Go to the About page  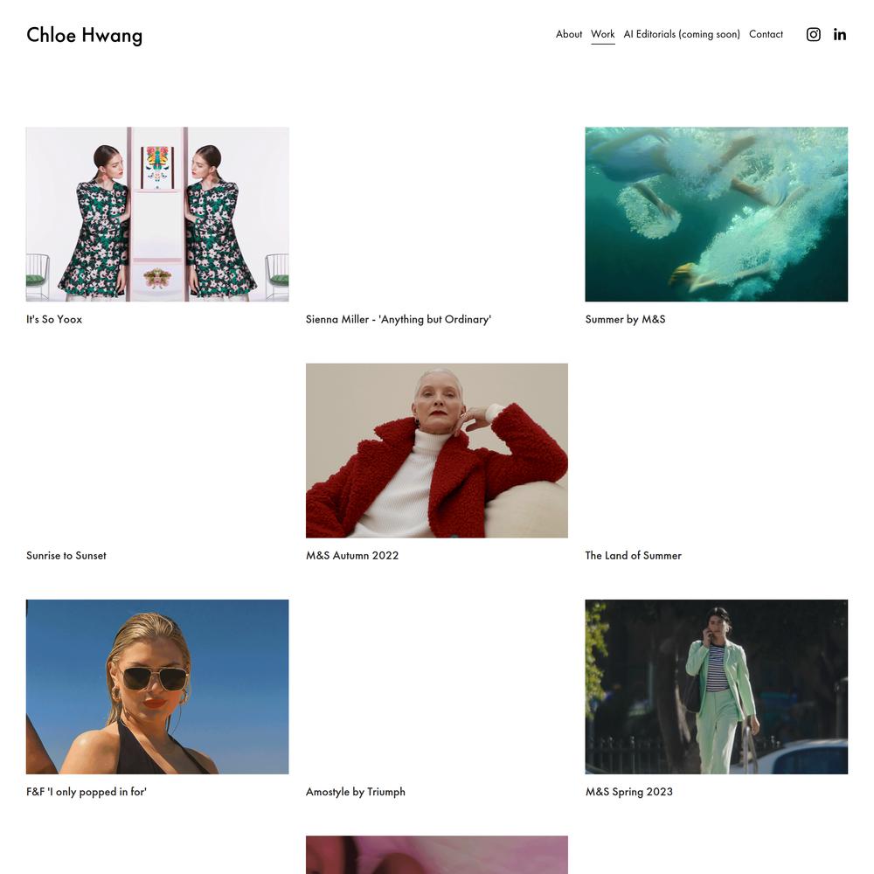[569, 34]
